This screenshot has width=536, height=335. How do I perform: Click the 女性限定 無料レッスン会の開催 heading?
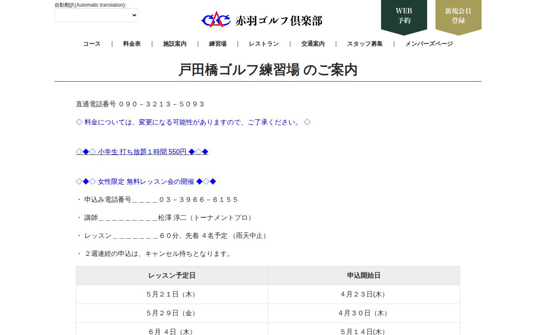[146, 181]
